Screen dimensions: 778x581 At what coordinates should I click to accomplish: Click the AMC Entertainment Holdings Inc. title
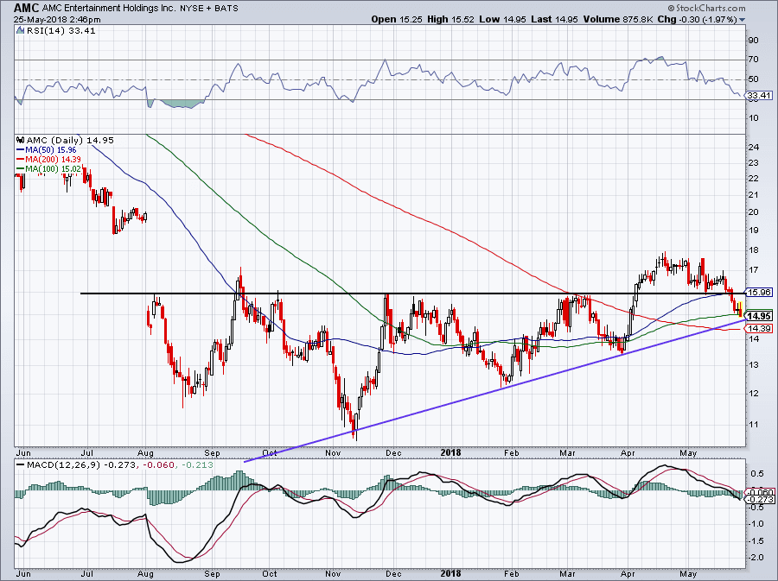[108, 8]
